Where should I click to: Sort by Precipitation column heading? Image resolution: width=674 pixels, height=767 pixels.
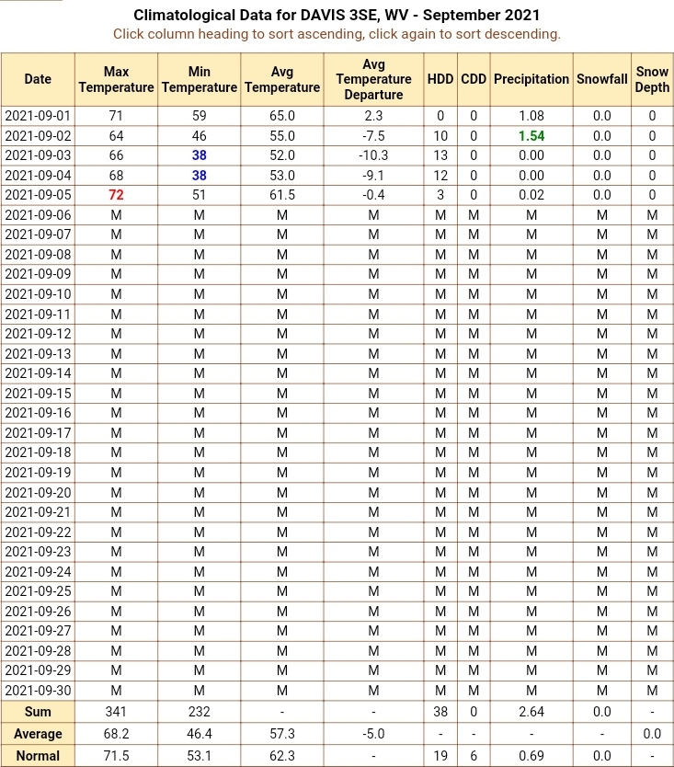coord(531,79)
